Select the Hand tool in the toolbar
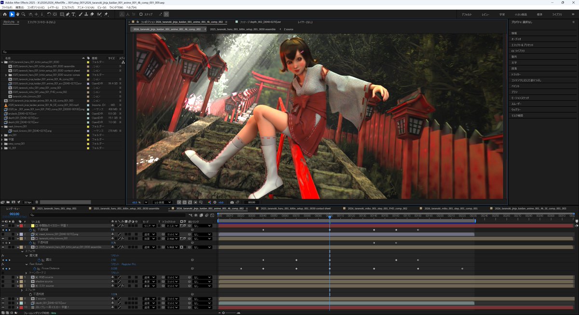 pos(16,14)
